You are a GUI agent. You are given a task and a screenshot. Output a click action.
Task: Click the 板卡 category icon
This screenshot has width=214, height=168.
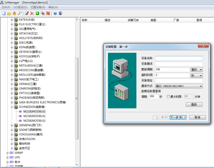click(12, 162)
